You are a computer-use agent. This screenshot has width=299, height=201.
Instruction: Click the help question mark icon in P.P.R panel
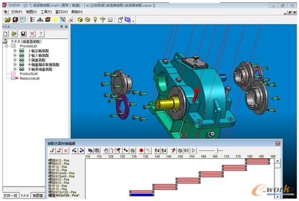(x=41, y=33)
